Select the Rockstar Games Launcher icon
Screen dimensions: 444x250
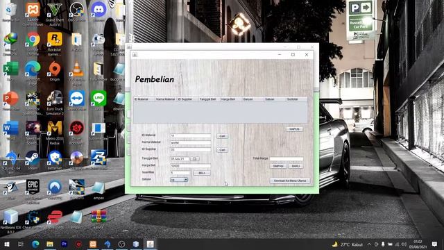point(54,43)
